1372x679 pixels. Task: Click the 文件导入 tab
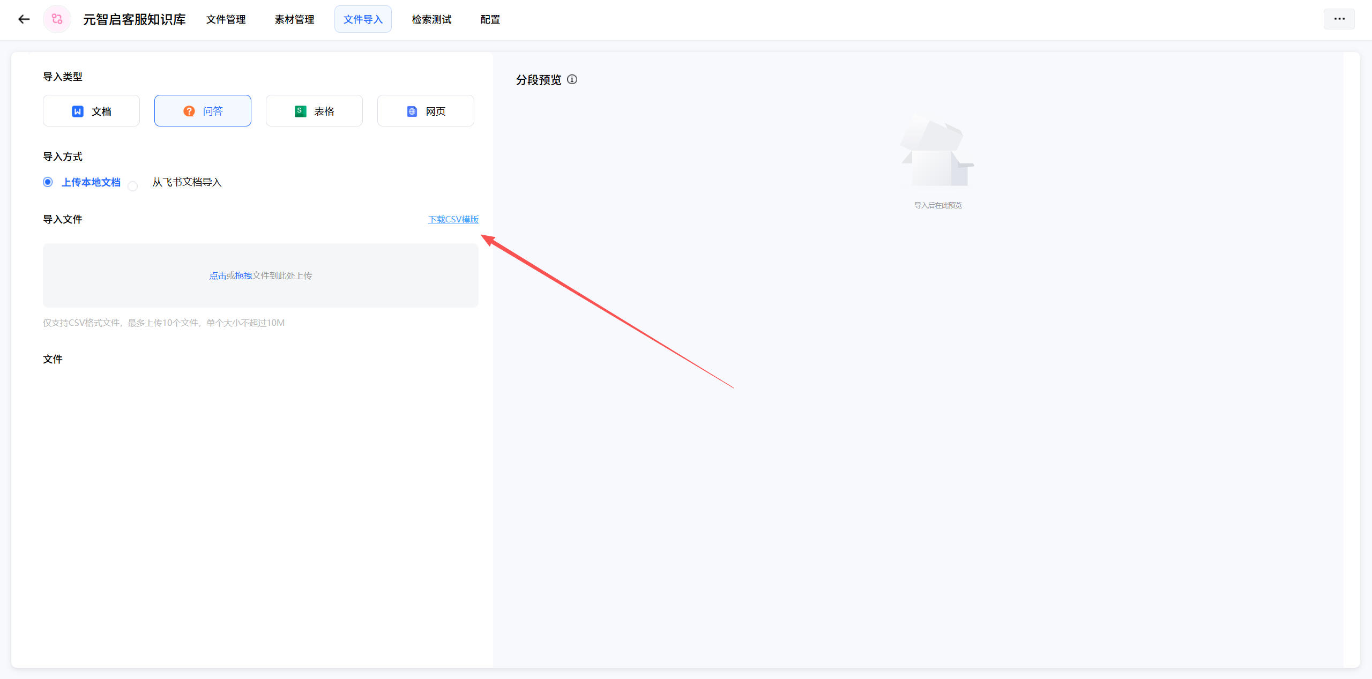click(363, 19)
